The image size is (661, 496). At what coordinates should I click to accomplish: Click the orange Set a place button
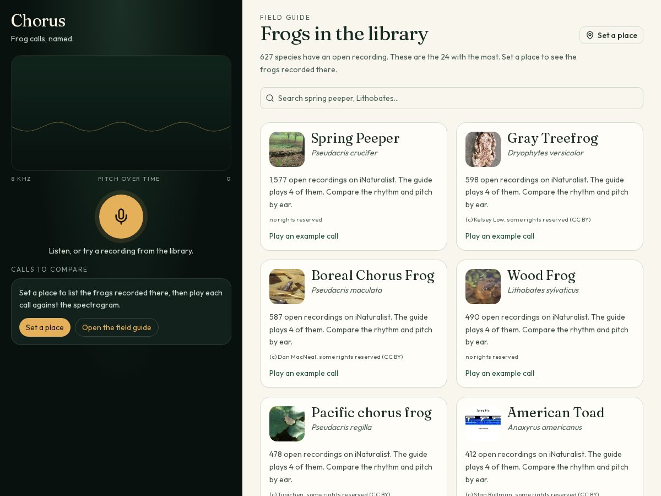click(x=45, y=327)
